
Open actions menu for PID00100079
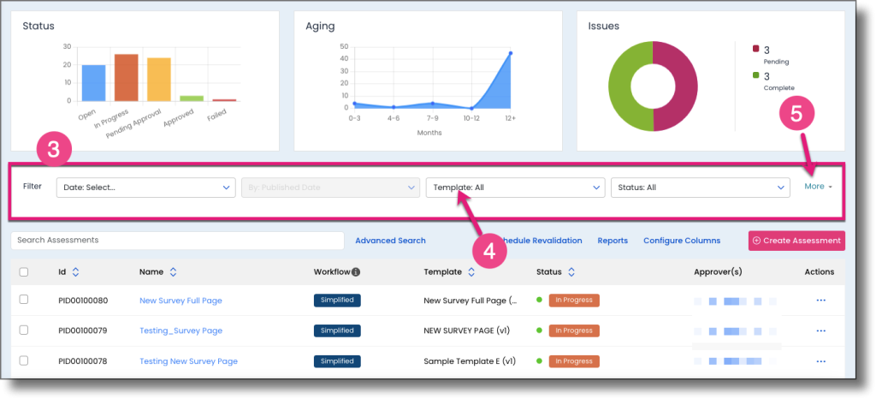[x=820, y=331]
